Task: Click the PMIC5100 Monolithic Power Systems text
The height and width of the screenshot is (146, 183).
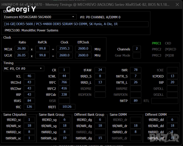Action: click(31, 30)
